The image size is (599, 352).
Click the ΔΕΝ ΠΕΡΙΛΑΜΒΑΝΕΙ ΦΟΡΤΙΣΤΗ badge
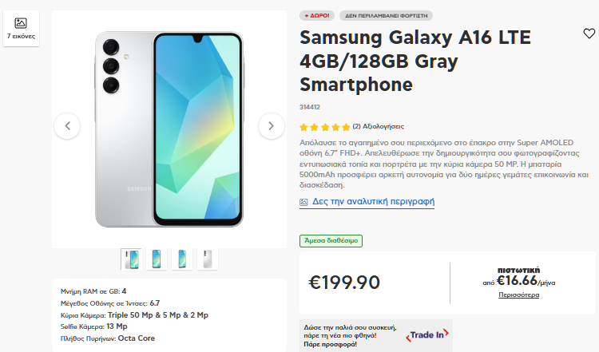pos(387,16)
